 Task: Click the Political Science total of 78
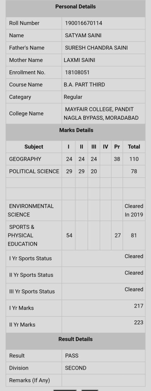click(x=134, y=171)
